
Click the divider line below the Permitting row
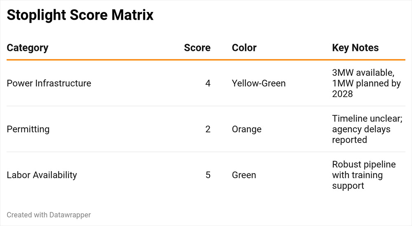click(x=206, y=152)
